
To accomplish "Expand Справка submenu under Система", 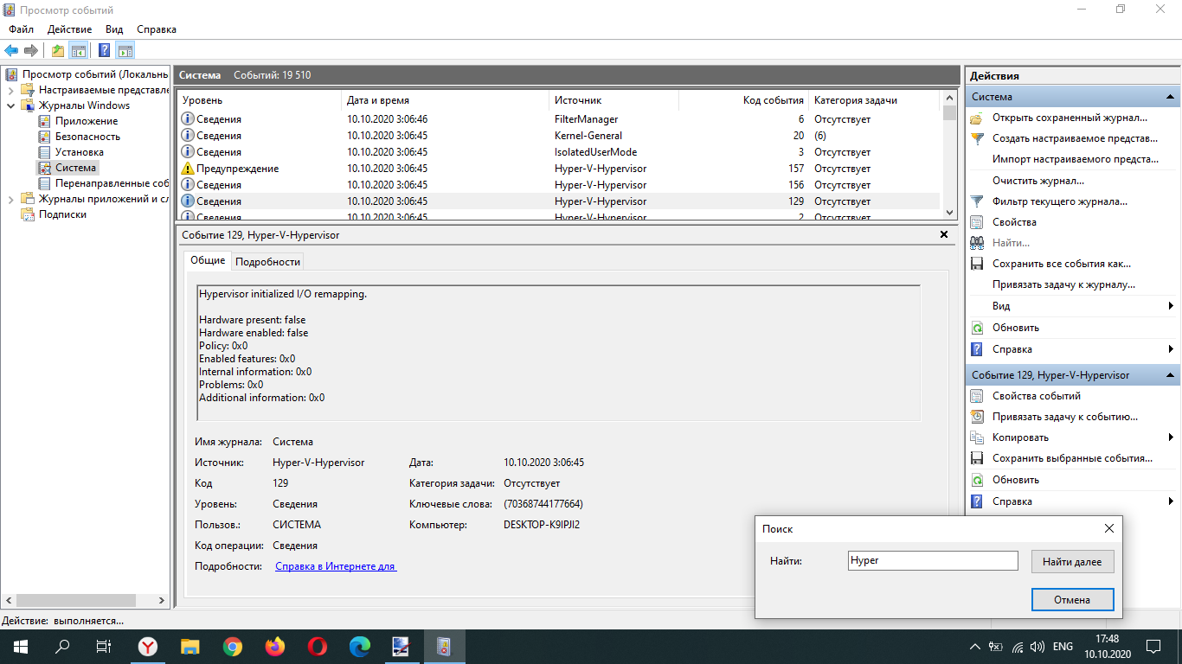I will pos(1171,349).
